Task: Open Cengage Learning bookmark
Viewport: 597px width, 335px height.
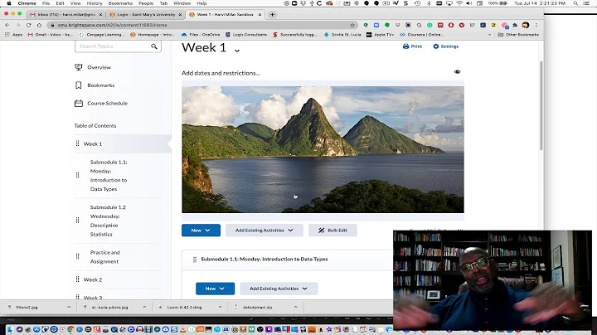Action: coord(101,35)
